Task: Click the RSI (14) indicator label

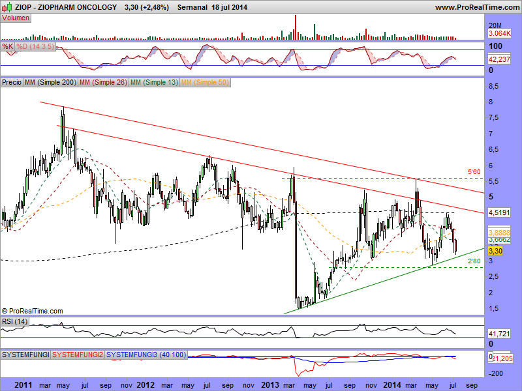Action: pyautogui.click(x=14, y=321)
